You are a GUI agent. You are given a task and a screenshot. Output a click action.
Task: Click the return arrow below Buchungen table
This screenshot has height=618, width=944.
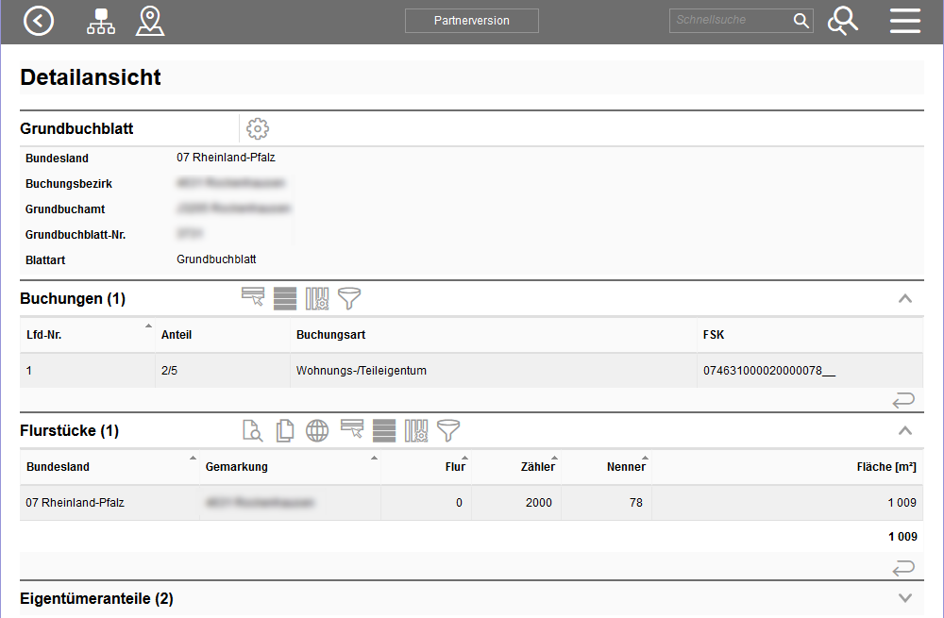pos(903,401)
